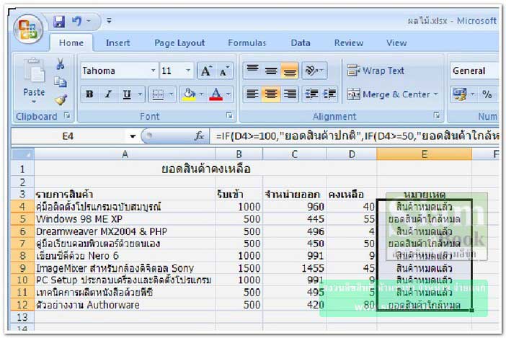Increase the cell indent
Screen dimensions: 506x338
(329, 94)
